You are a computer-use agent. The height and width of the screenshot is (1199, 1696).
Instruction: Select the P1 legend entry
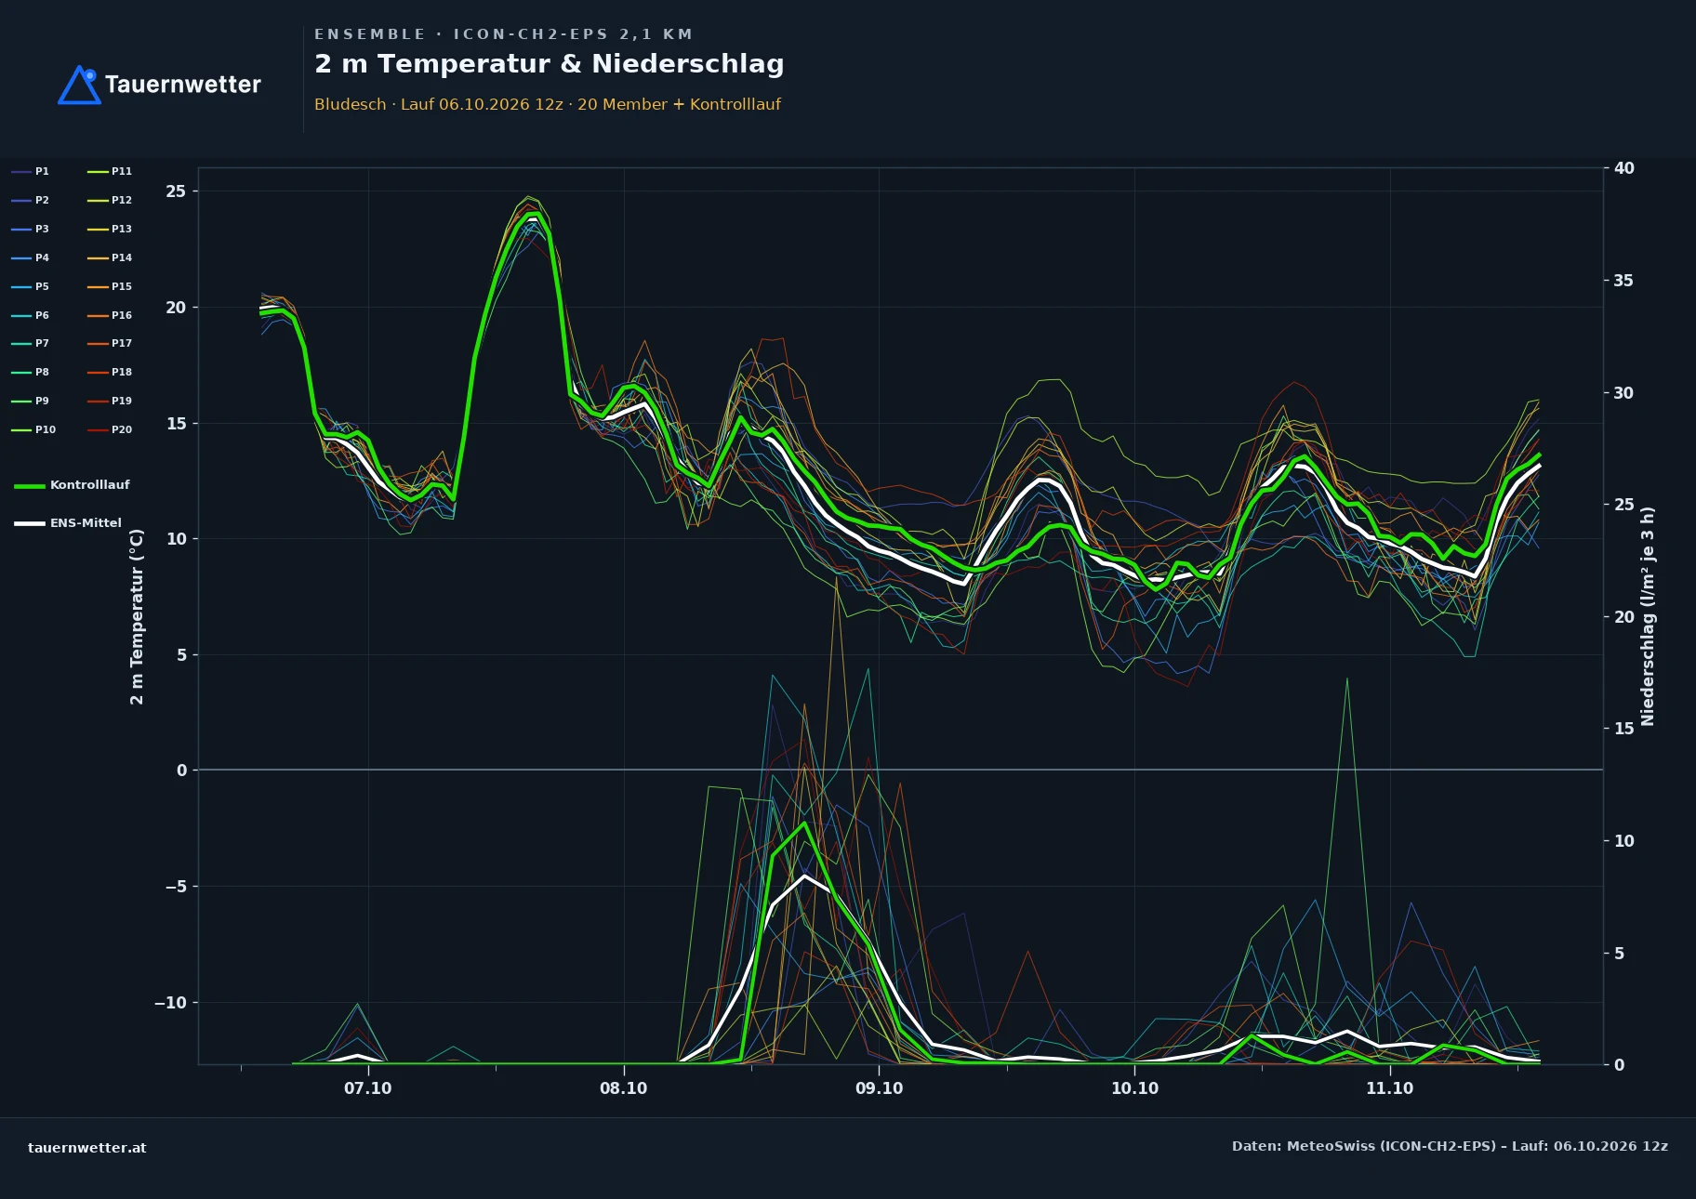(x=31, y=171)
